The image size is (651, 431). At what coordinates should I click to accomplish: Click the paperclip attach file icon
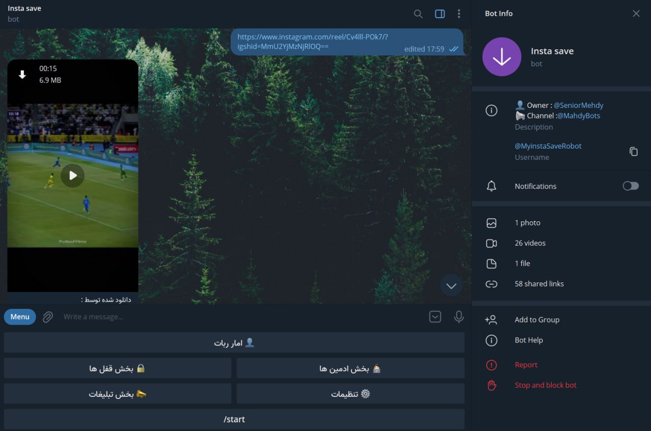[x=48, y=317]
